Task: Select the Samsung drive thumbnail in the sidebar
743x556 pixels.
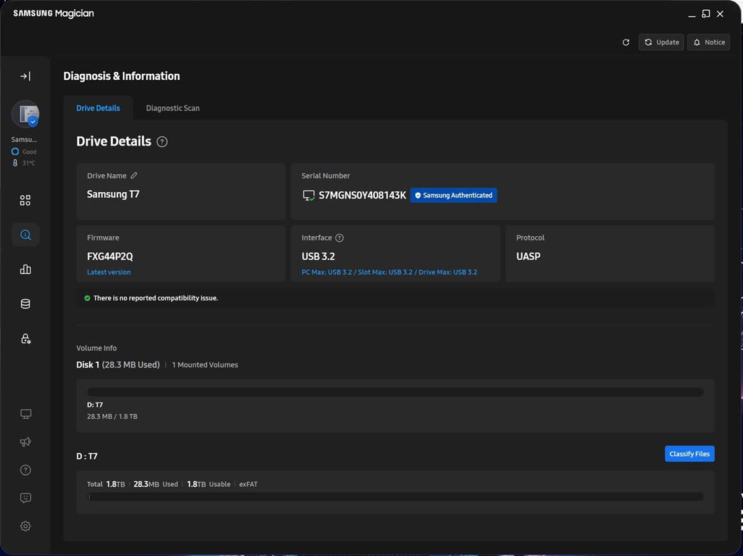Action: (x=25, y=114)
